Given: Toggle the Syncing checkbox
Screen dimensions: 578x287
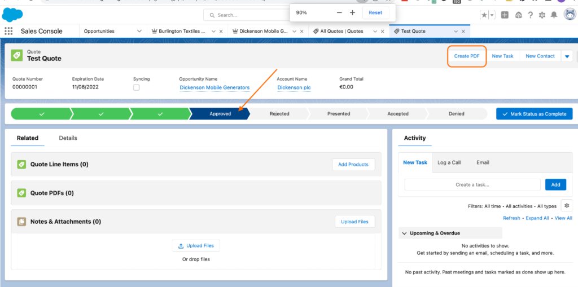Looking at the screenshot, I should click(x=137, y=88).
